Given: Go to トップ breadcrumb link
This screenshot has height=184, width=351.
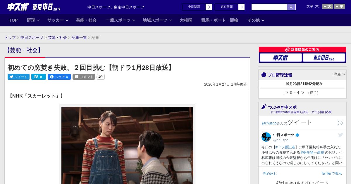Looking at the screenshot, I should coord(10,38).
